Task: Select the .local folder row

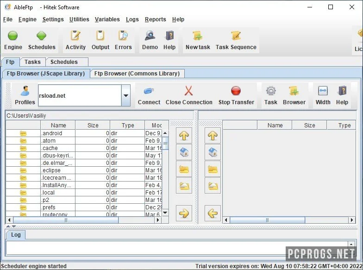Action: pyautogui.click(x=84, y=193)
